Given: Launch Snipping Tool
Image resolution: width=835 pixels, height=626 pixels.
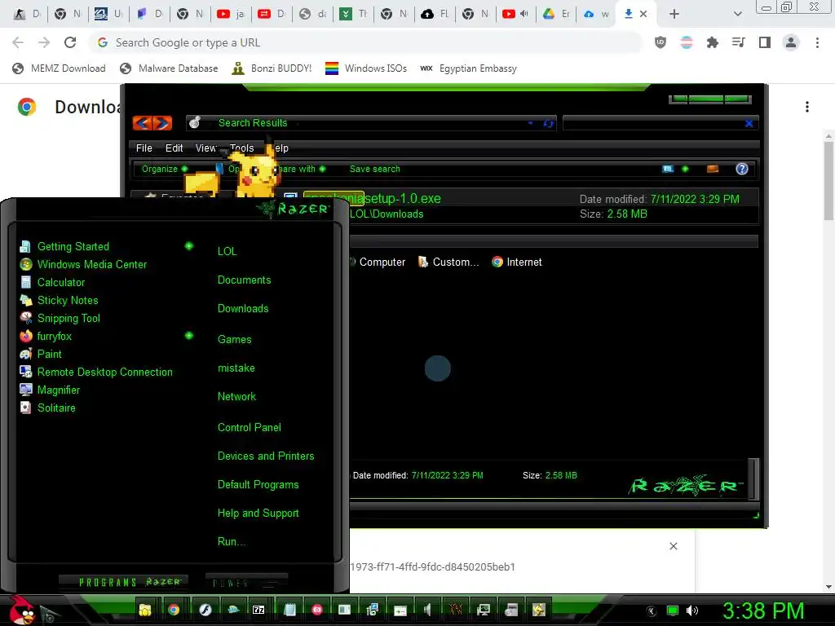Looking at the screenshot, I should point(60,319).
